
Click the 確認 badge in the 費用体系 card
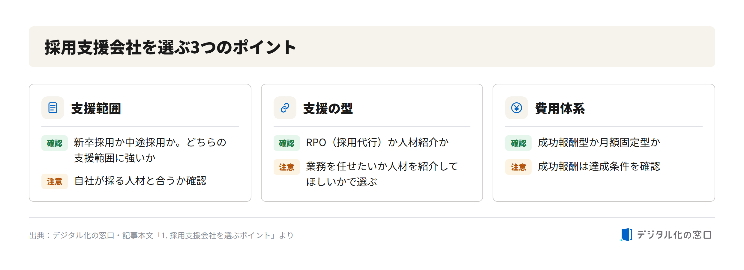518,143
